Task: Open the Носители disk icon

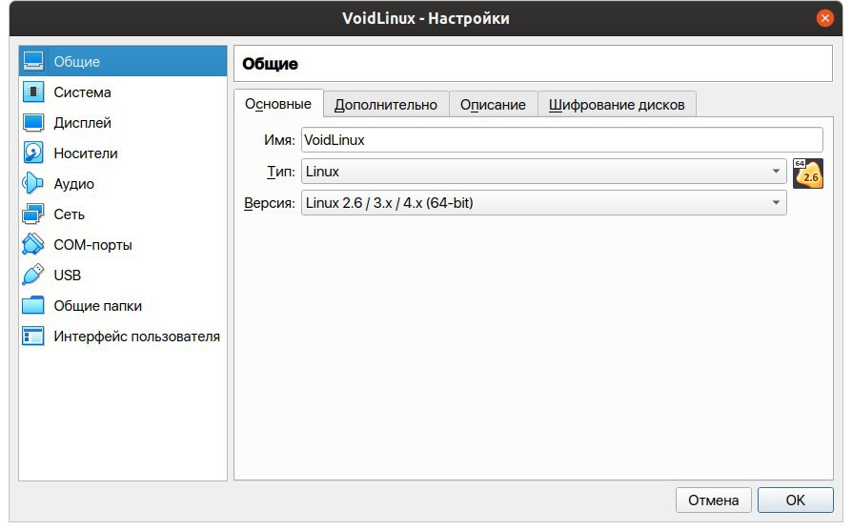Action: point(33,153)
